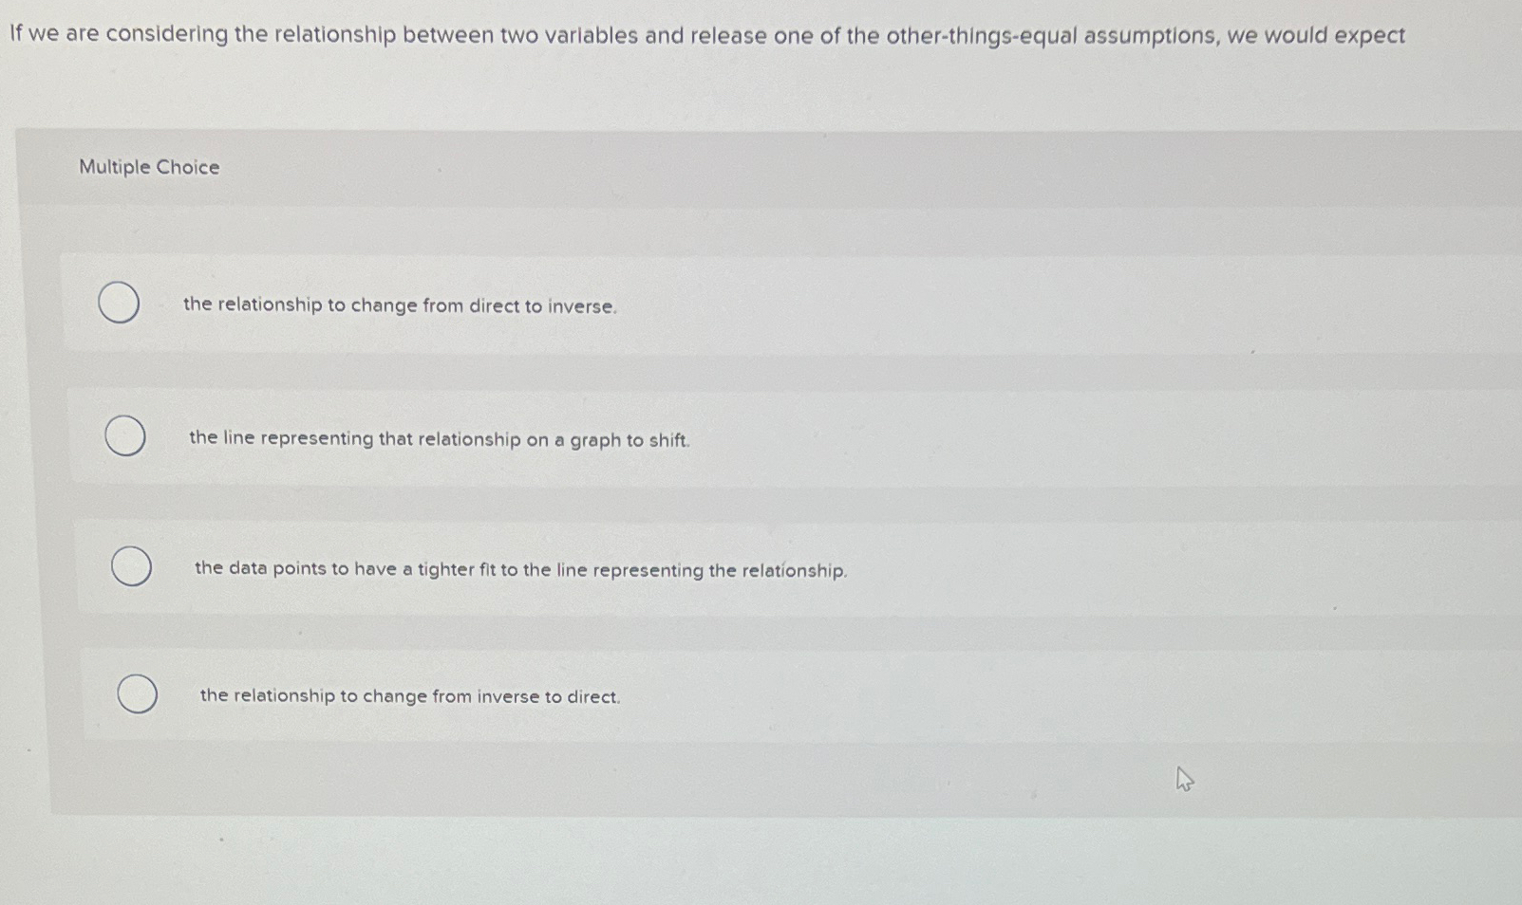Click the answer about the line shifting on a graph
Image resolution: width=1522 pixels, height=905 pixels.
[440, 439]
